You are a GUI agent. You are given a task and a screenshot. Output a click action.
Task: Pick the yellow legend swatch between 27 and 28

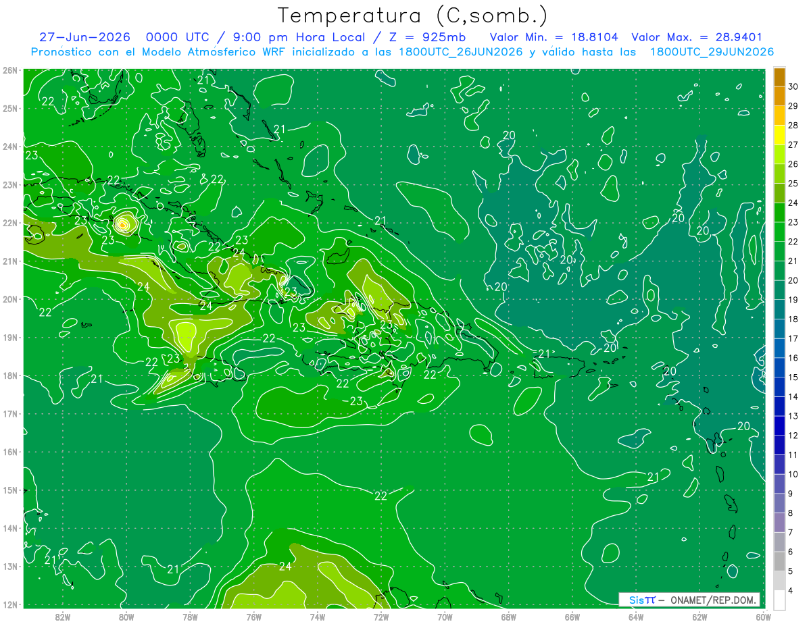tap(779, 134)
